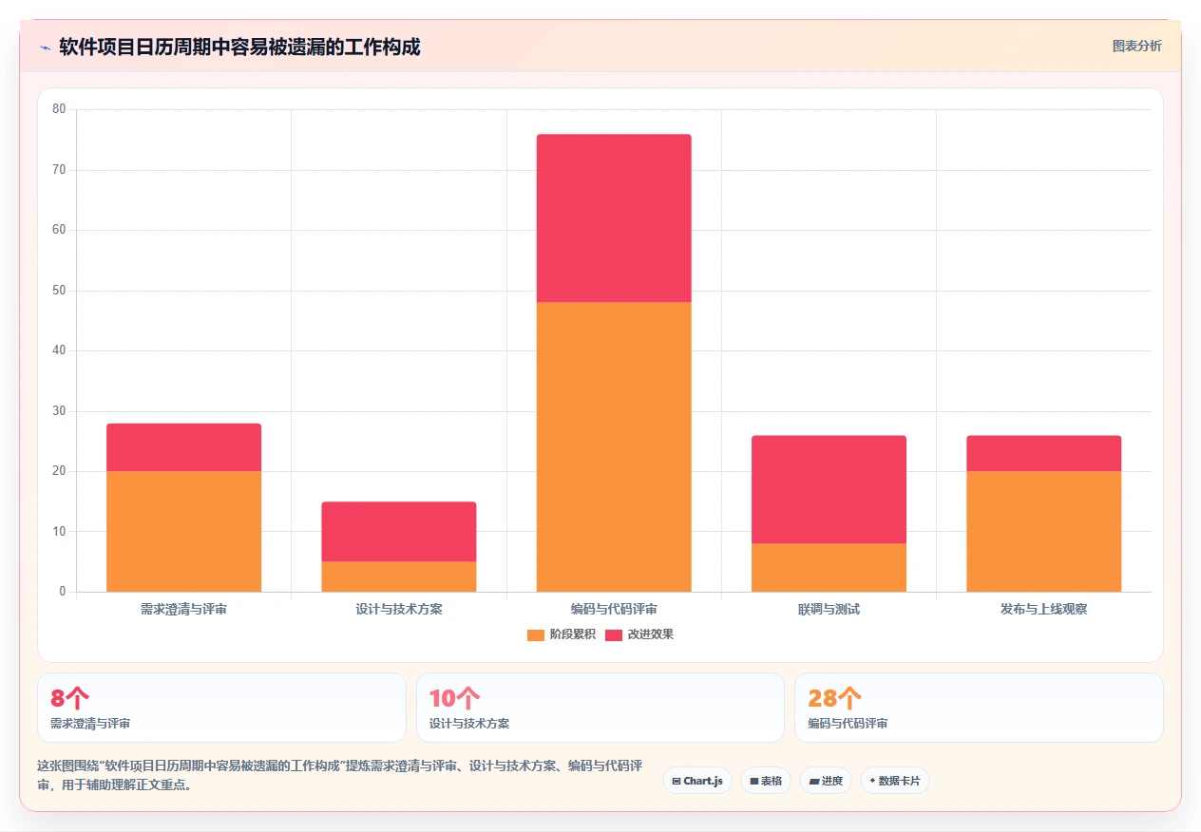Open the 8个 需求澄清与评审 stat card
The height and width of the screenshot is (832, 1201).
point(221,708)
